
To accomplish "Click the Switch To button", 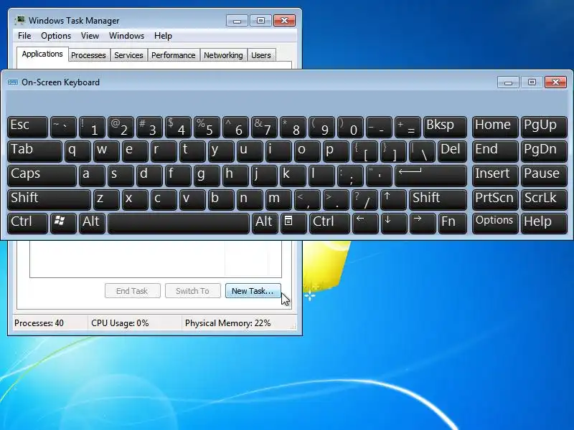I will tap(192, 291).
